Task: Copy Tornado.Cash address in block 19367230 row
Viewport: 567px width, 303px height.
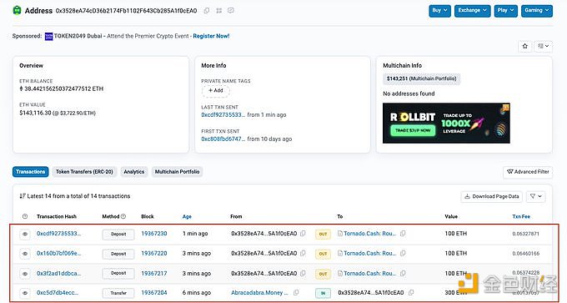Action: 403,234
